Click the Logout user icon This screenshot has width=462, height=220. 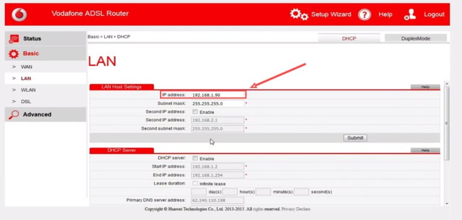(410, 14)
